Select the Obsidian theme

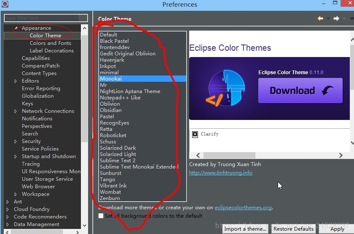(143, 110)
